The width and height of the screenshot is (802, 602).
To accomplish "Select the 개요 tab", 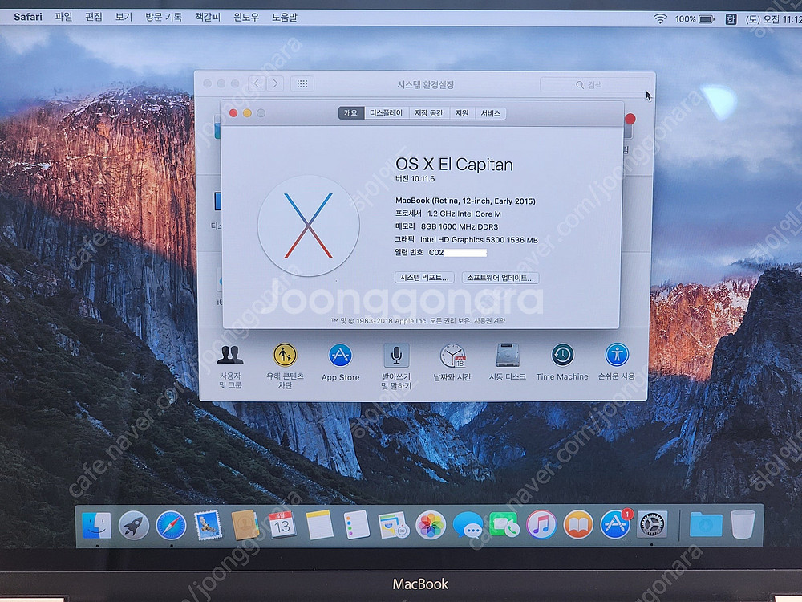I will [351, 113].
